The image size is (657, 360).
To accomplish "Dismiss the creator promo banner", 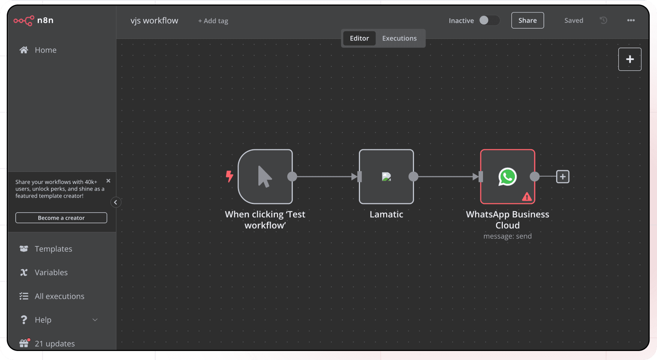I will tap(108, 181).
